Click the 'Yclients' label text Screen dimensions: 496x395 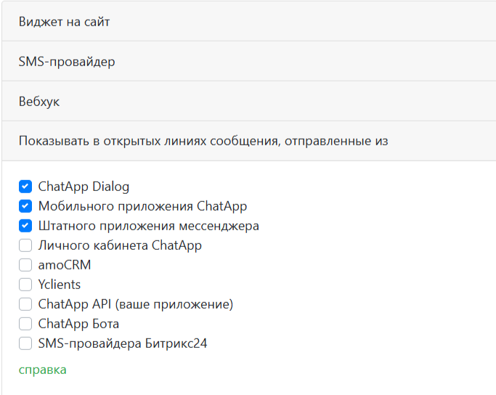click(60, 285)
